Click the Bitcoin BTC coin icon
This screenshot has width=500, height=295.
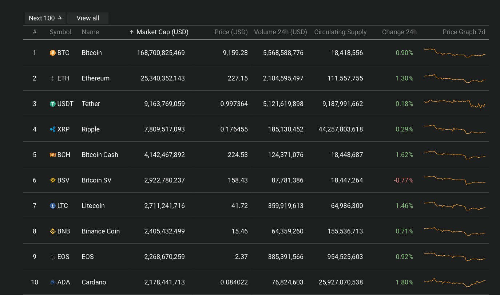click(x=53, y=53)
